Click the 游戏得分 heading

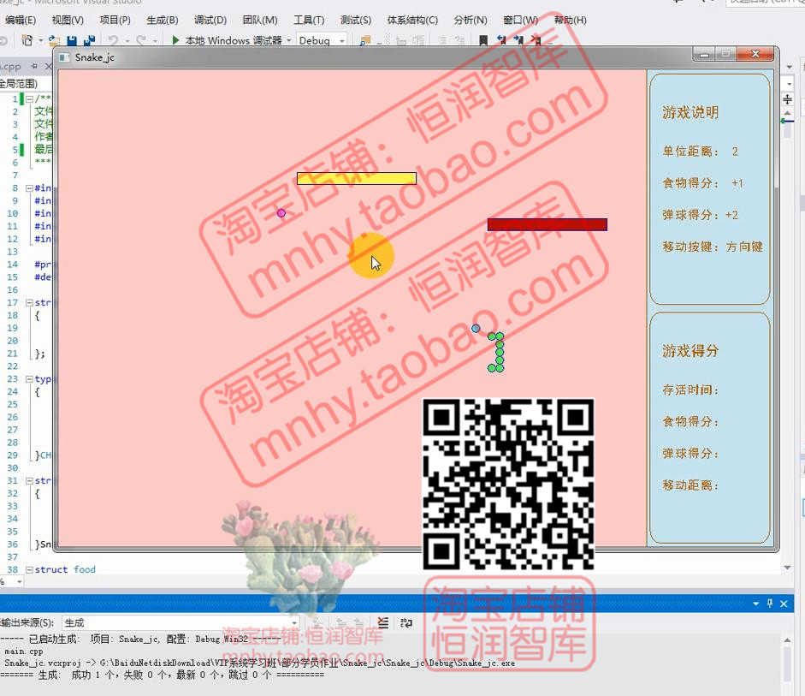[x=690, y=351]
